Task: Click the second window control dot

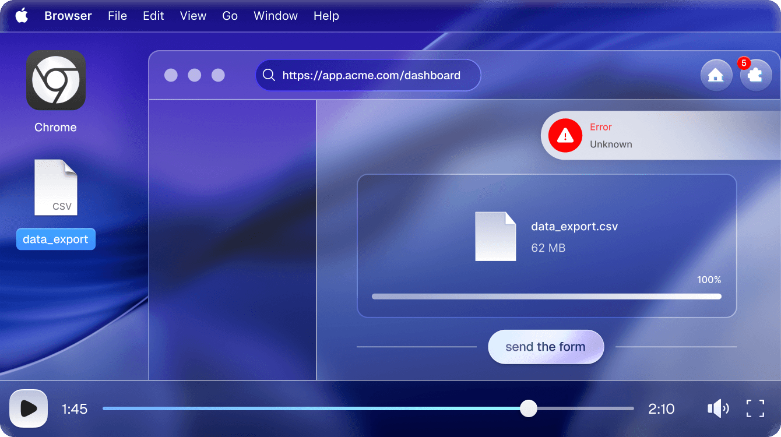Action: coord(195,75)
